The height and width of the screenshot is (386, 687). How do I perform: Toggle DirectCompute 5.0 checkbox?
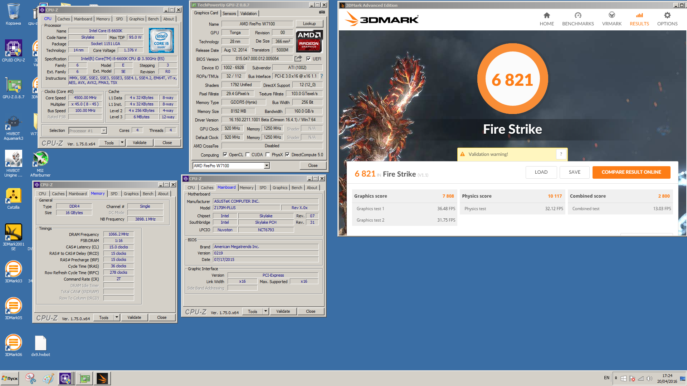click(x=287, y=155)
